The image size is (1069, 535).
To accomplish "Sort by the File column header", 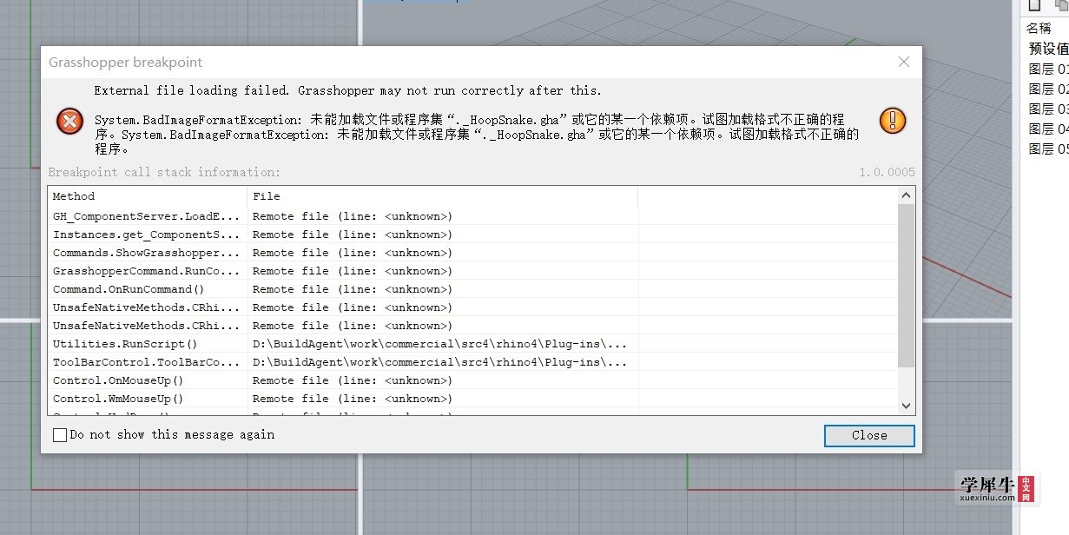I will click(443, 196).
